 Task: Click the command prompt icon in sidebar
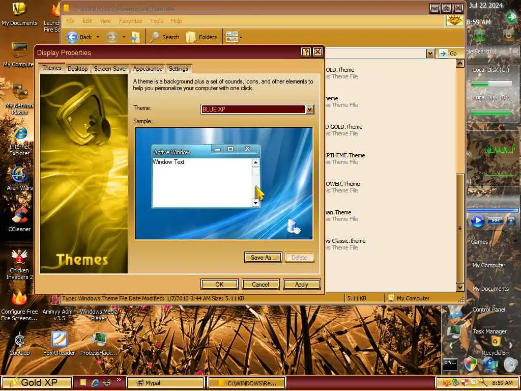click(451, 364)
